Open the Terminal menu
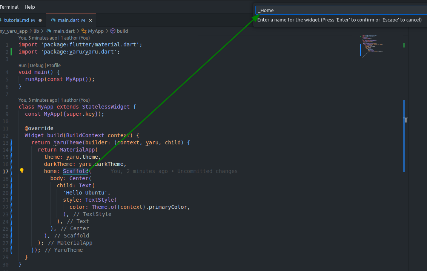Screen dimensions: 427x271 tap(9, 7)
